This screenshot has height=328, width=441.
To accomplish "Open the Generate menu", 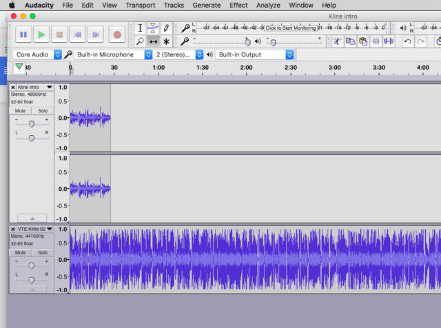I will (207, 6).
